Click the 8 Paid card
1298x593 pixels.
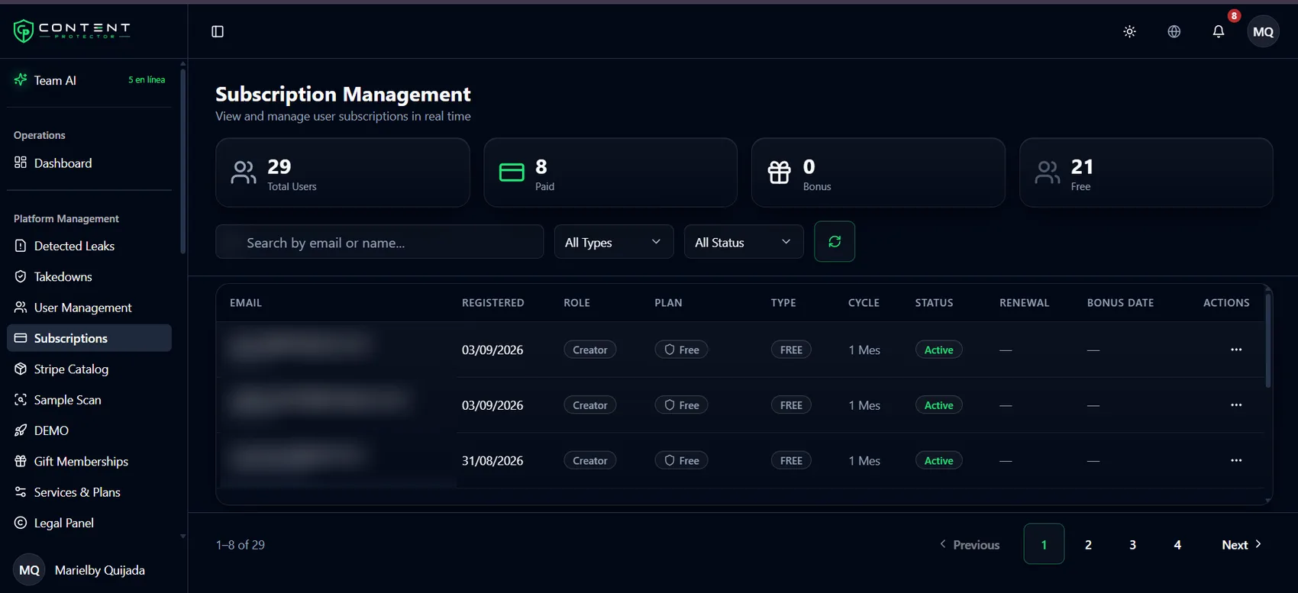coord(611,172)
